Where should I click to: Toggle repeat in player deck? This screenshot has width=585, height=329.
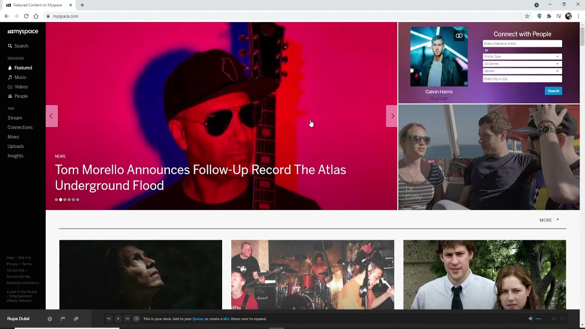563,319
